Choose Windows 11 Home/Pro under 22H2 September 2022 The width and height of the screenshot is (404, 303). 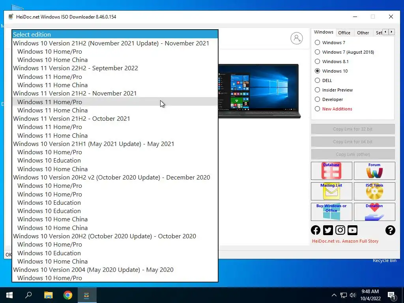pyautogui.click(x=115, y=77)
